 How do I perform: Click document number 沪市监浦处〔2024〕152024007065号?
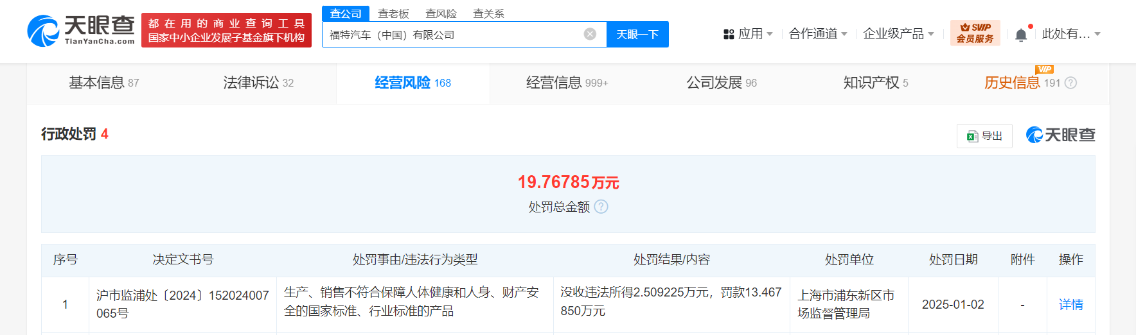coord(182,304)
